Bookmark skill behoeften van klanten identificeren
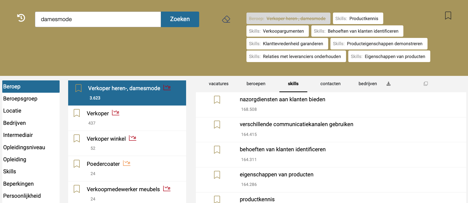The image size is (468, 203). (217, 150)
